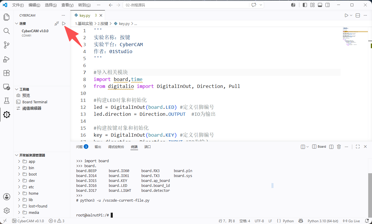The height and width of the screenshot is (224, 372).
Task: Open the Copilot chat dropdown arrow
Action: click(261, 5)
